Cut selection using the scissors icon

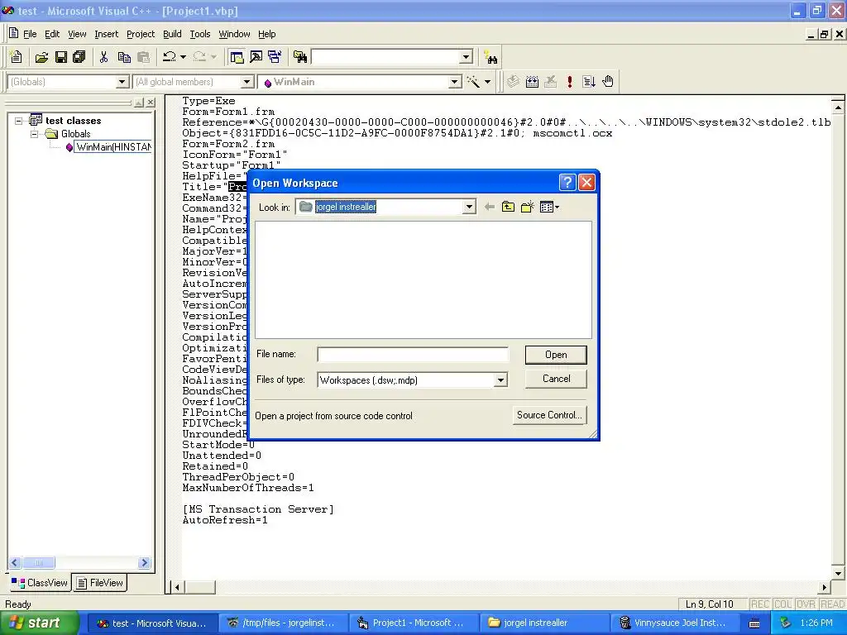click(103, 57)
